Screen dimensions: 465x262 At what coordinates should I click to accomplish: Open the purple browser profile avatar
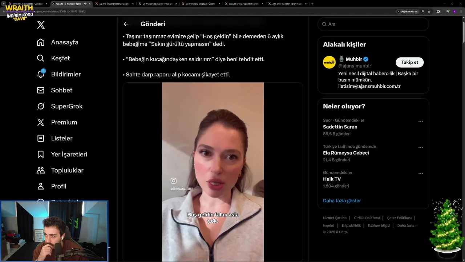point(454,11)
